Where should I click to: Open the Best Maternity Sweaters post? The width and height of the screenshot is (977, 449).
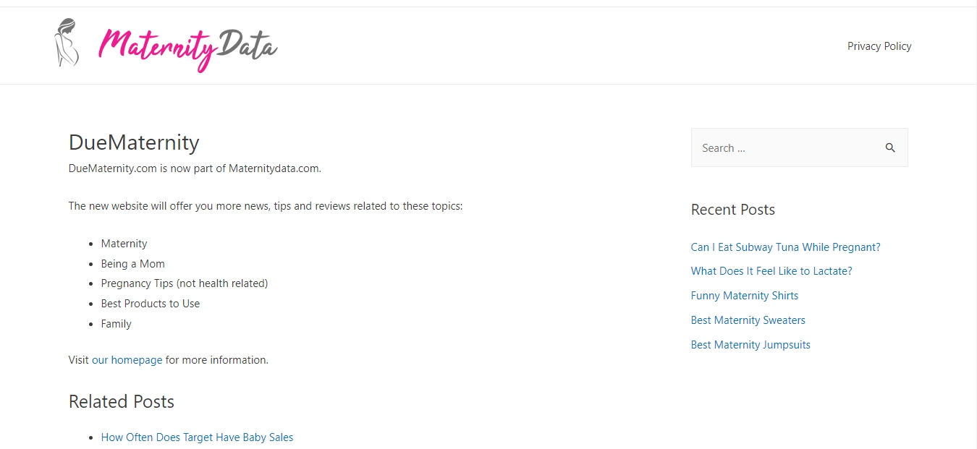point(748,320)
